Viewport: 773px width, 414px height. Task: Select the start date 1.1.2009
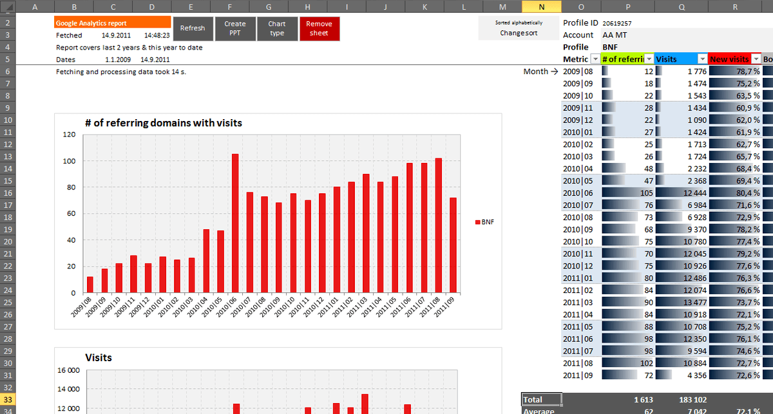[x=118, y=59]
